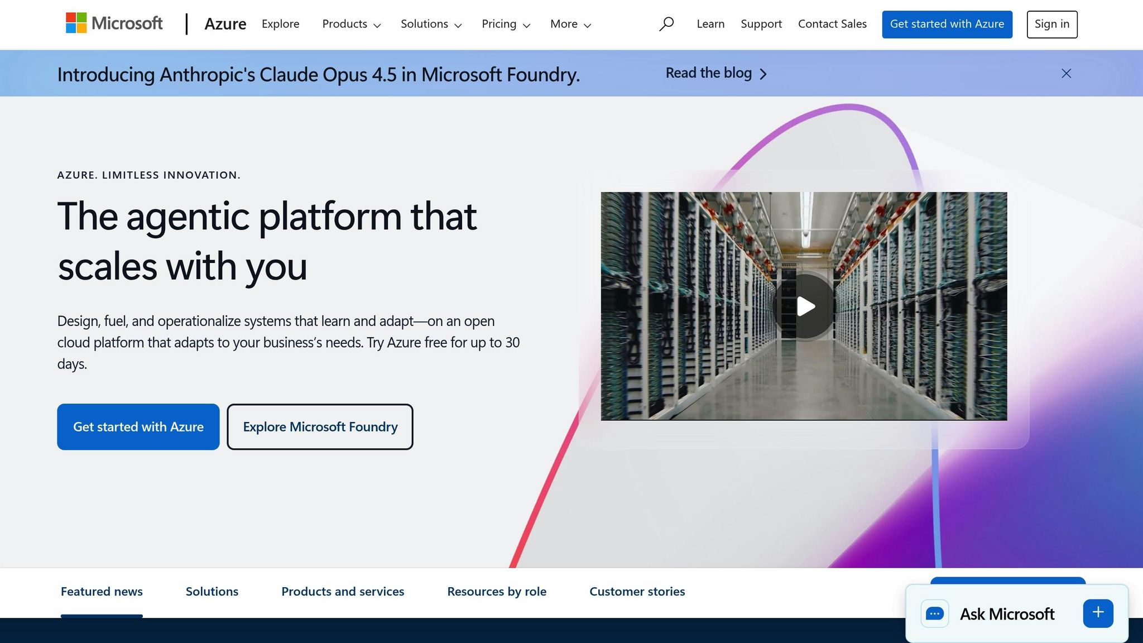
Task: Click the Microsoft logo
Action: click(x=114, y=23)
